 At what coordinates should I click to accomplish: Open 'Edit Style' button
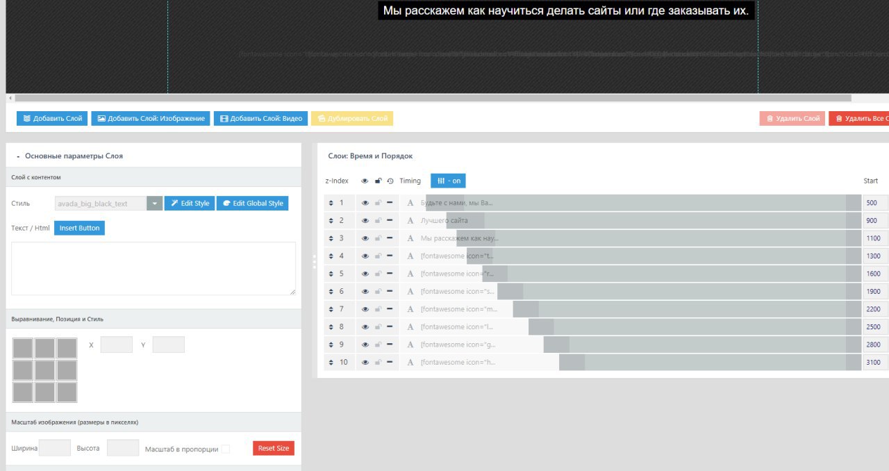[190, 204]
